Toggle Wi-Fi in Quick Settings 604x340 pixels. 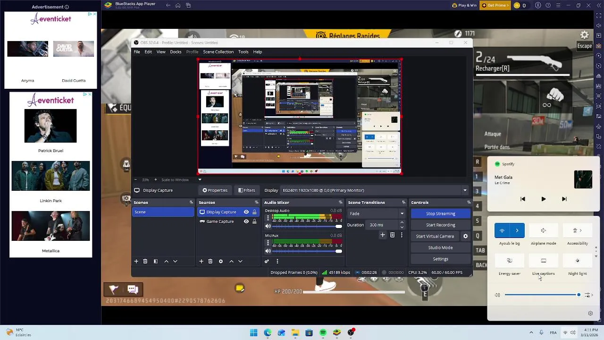(x=502, y=230)
